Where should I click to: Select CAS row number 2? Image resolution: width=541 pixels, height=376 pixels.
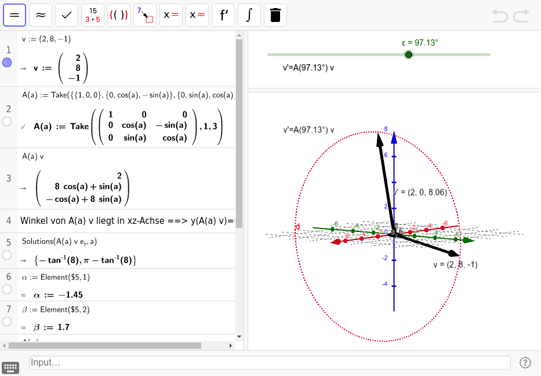point(9,109)
